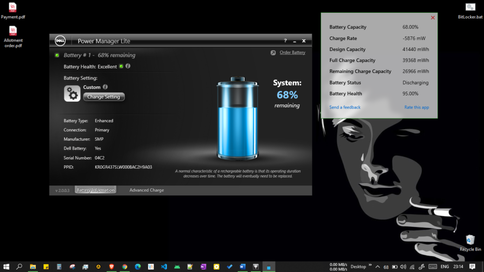Click the Dell logo in title bar
484x272 pixels.
tap(60, 41)
